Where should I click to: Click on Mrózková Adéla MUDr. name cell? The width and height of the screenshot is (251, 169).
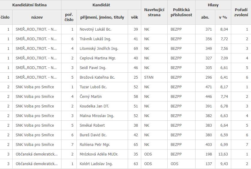98,154
